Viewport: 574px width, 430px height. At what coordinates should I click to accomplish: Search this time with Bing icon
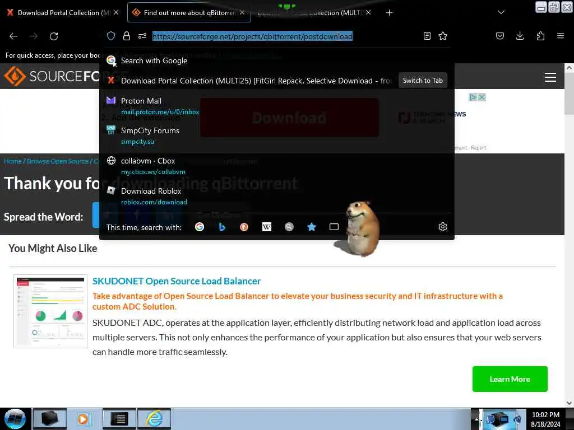click(x=222, y=227)
